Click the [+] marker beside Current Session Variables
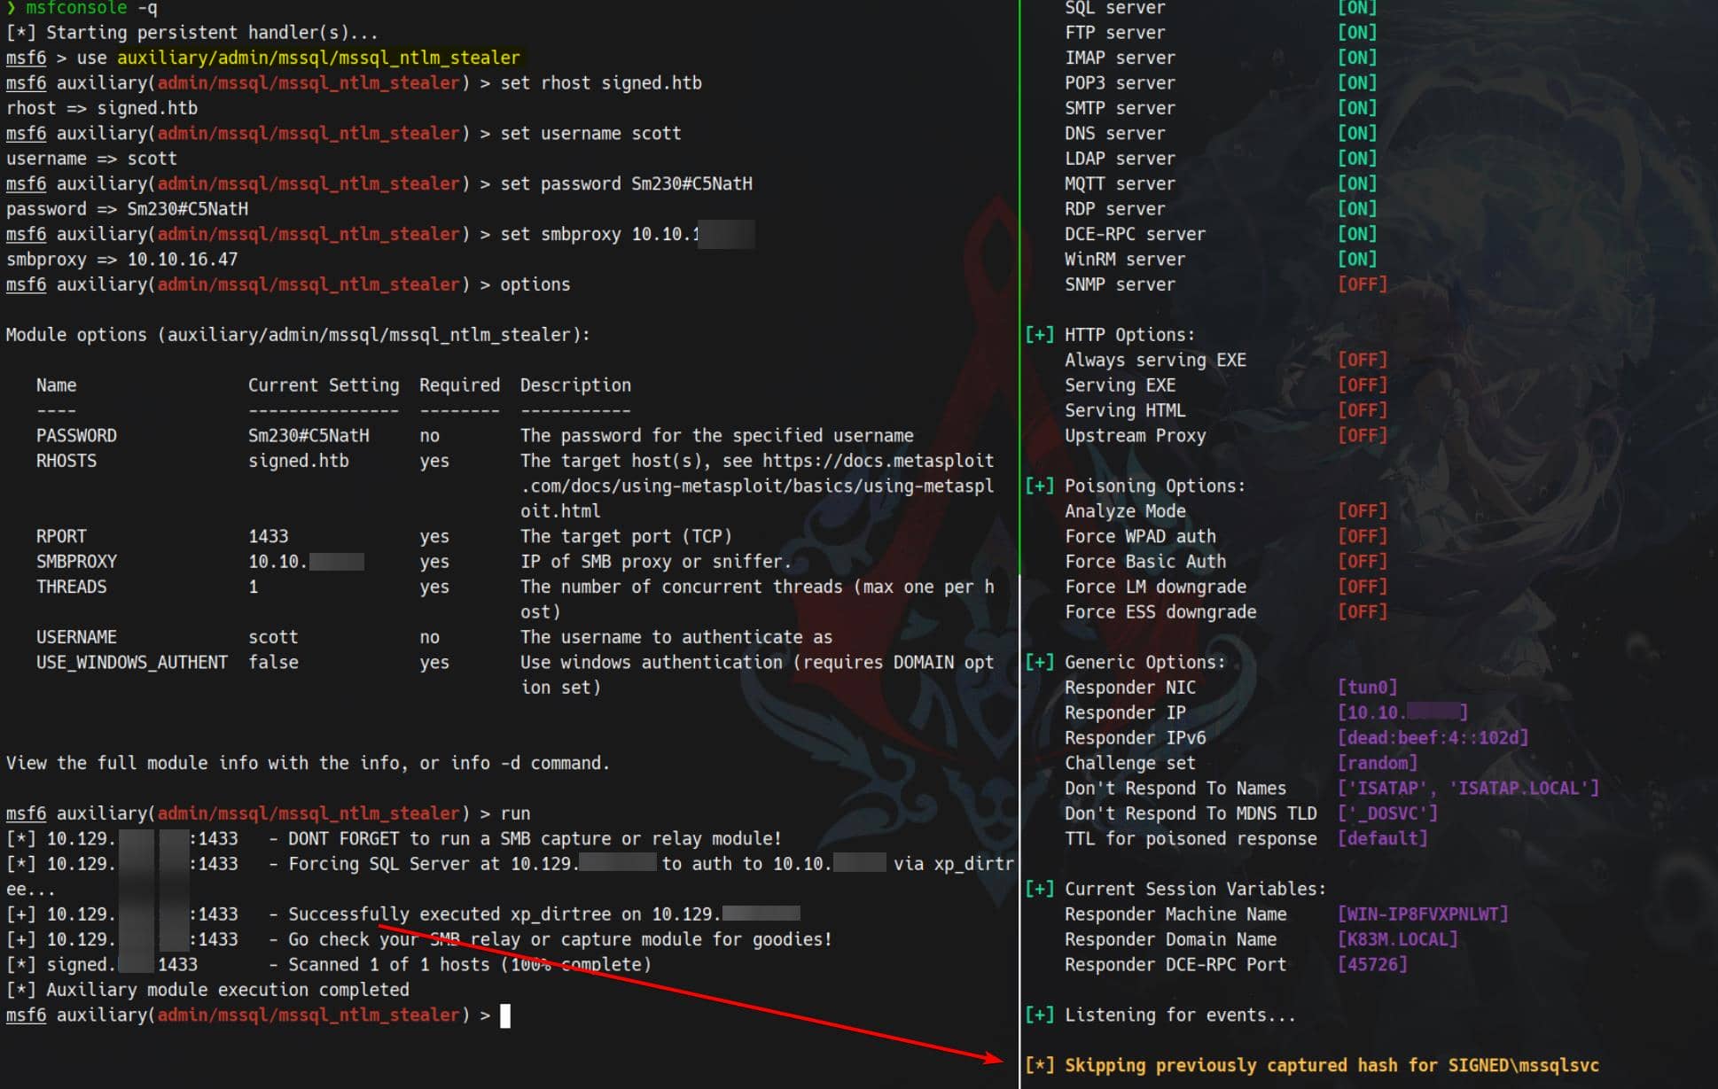This screenshot has width=1718, height=1089. tap(1039, 890)
